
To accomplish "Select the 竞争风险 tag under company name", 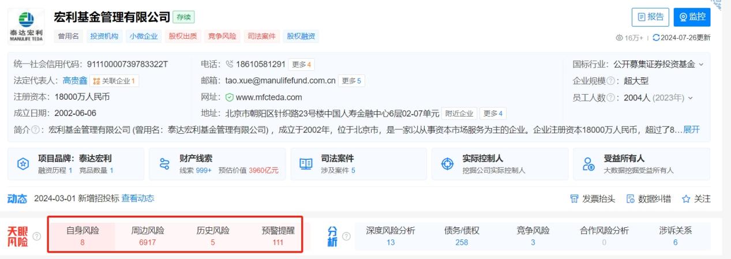I will tap(222, 36).
